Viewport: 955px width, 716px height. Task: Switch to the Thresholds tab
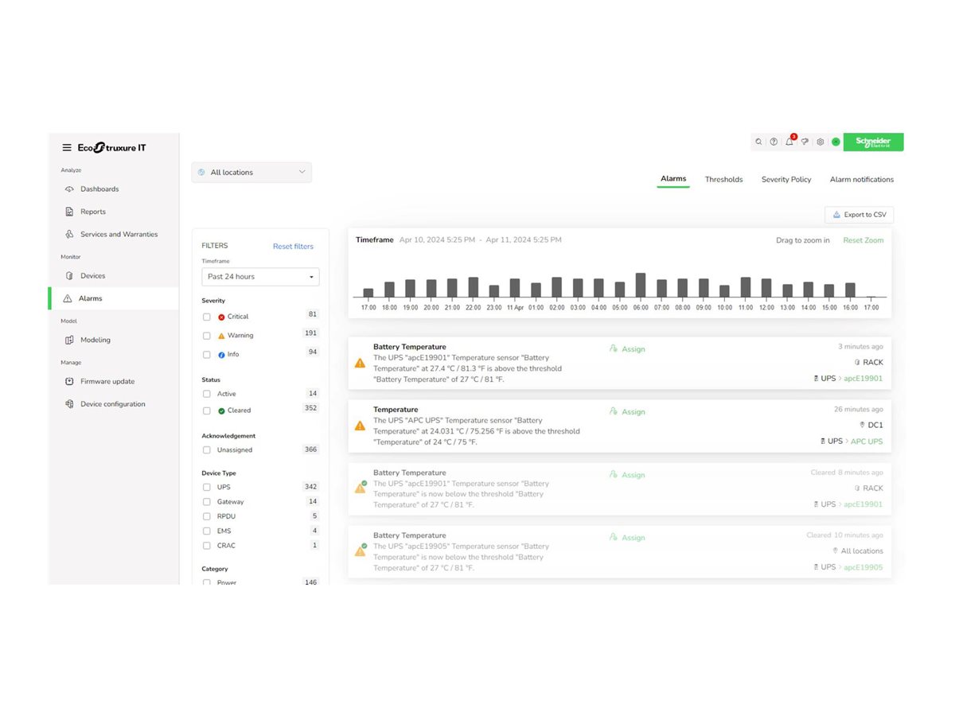pyautogui.click(x=723, y=180)
